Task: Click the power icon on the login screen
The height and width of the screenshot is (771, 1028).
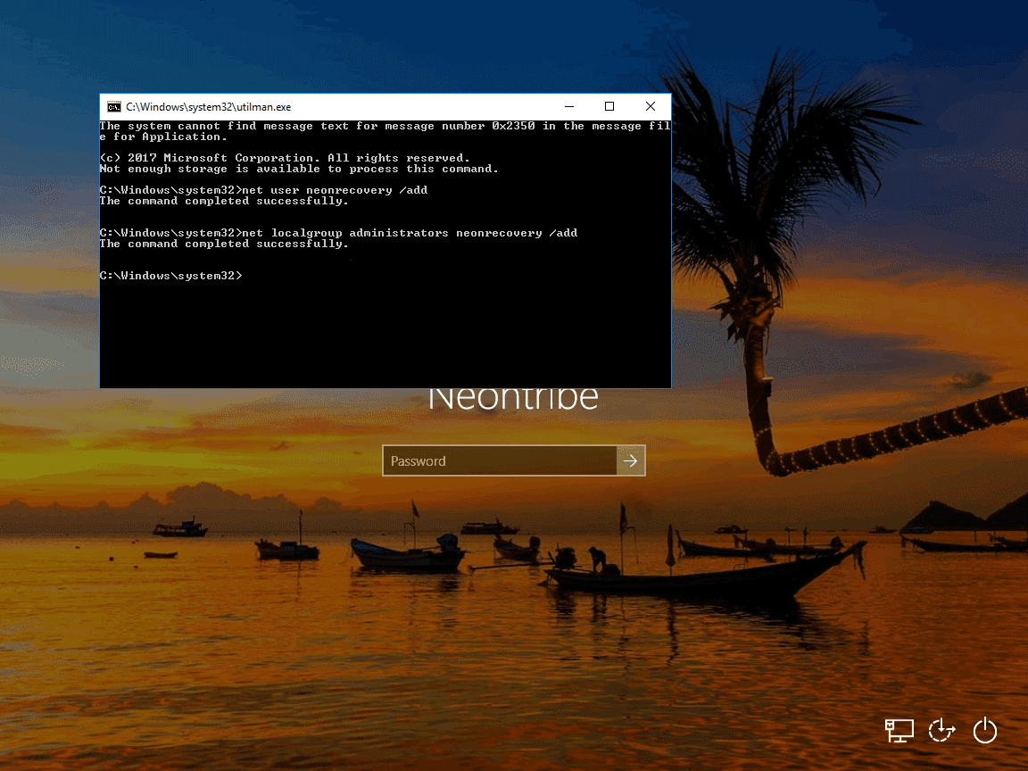Action: pyautogui.click(x=984, y=730)
